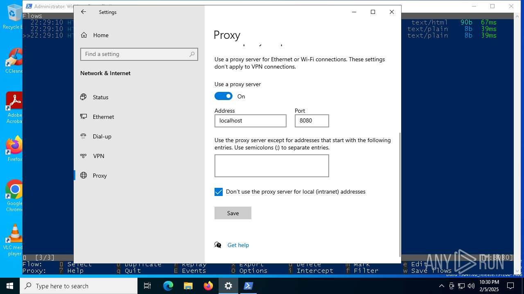Image resolution: width=524 pixels, height=294 pixels.
Task: Click the volume speaker tray icon
Action: [471, 286]
